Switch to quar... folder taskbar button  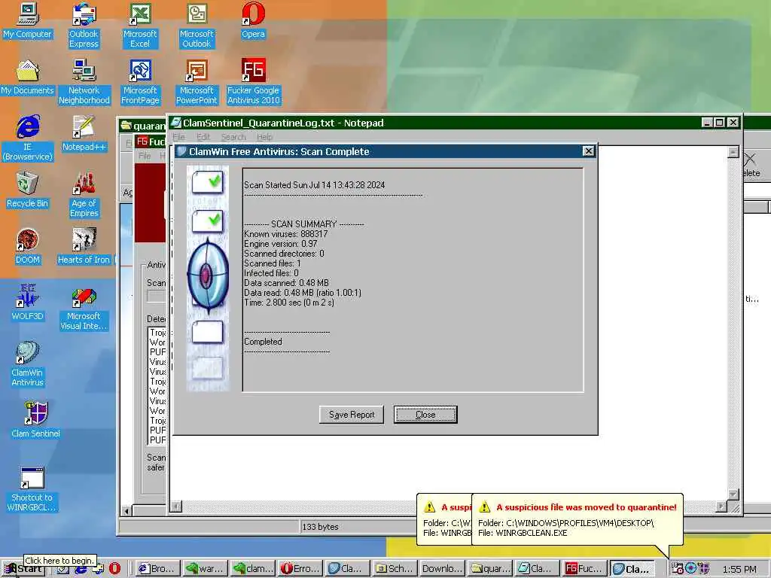490,569
